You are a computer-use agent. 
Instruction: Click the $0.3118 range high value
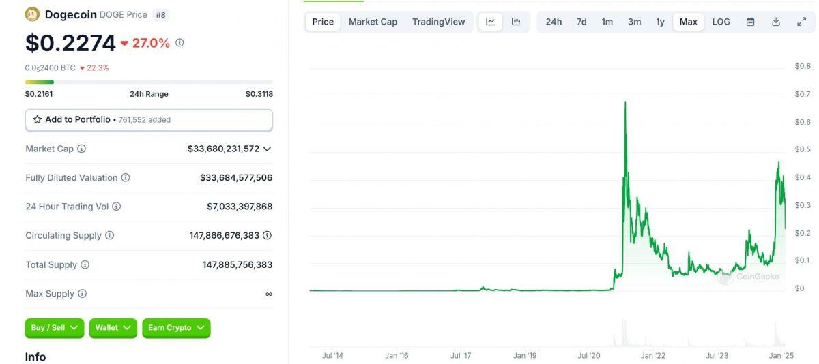[259, 94]
